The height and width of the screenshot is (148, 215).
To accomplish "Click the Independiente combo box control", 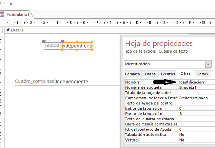I will coord(86,82).
